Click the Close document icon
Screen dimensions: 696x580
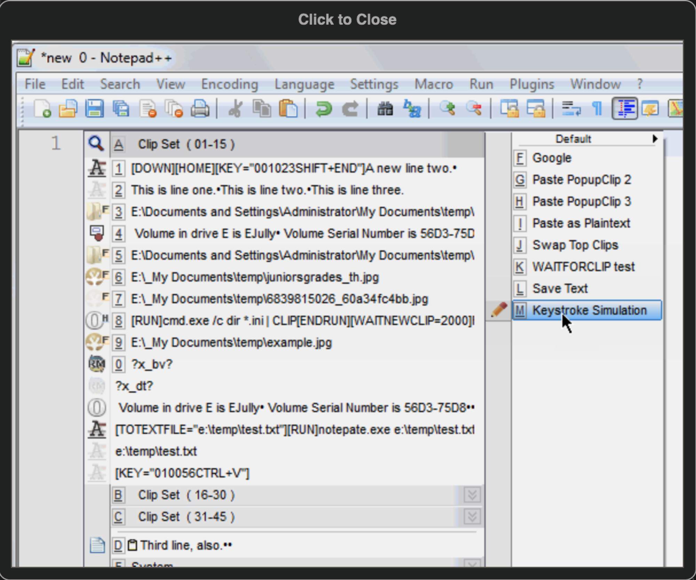click(148, 108)
